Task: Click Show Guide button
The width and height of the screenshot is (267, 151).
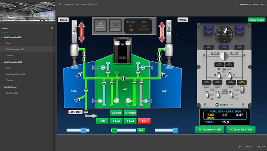Action: pyautogui.click(x=257, y=20)
